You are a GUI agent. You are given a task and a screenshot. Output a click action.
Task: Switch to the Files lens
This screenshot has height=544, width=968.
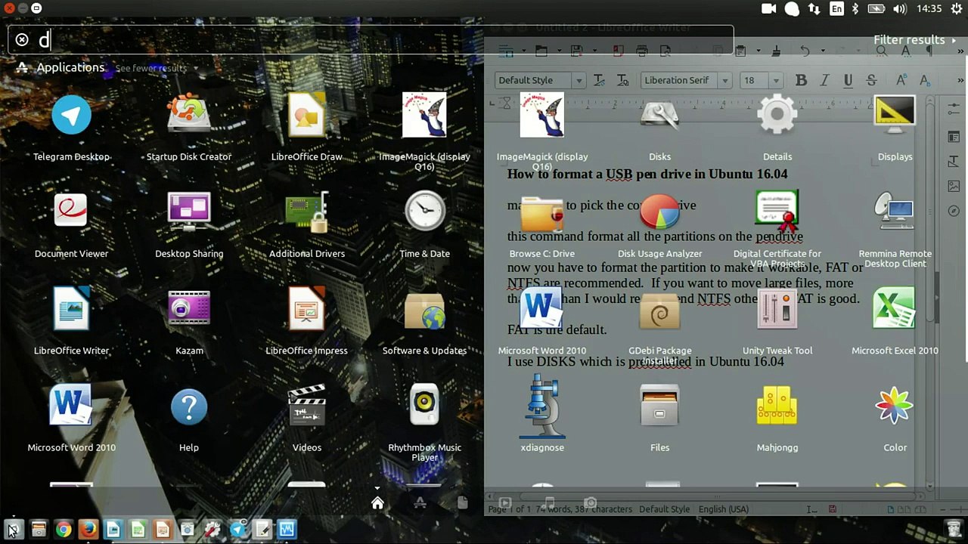462,503
